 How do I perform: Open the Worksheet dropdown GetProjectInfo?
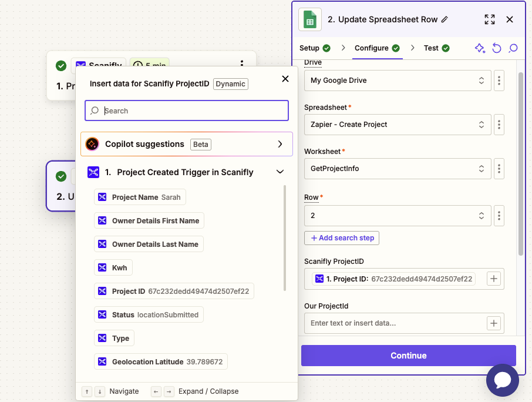[x=398, y=169]
